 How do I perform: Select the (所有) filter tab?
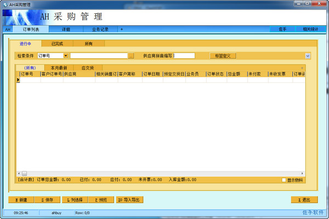pyautogui.click(x=30, y=68)
